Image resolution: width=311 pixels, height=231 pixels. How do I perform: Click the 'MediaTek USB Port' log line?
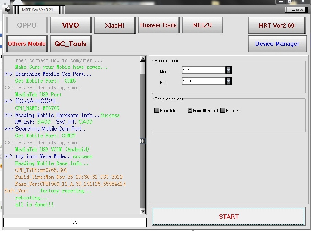pyautogui.click(x=38, y=95)
